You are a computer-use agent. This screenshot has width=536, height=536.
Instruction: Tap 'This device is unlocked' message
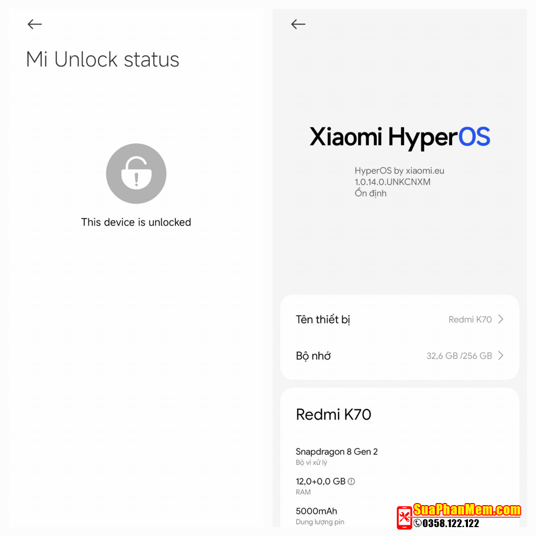click(136, 222)
